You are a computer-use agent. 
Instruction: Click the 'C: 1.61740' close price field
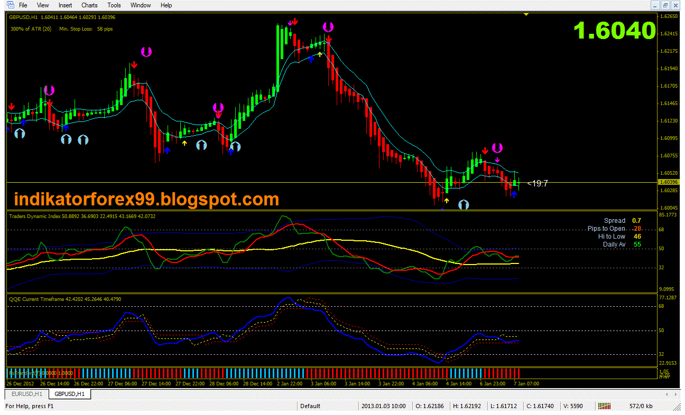pyautogui.click(x=541, y=406)
